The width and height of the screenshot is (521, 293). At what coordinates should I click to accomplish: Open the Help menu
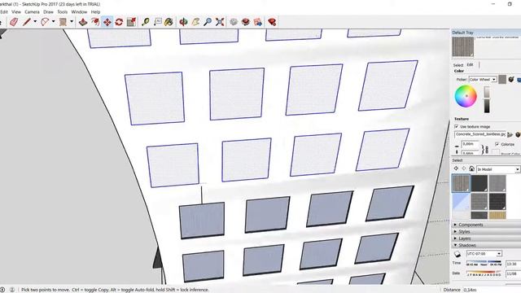[x=95, y=12]
